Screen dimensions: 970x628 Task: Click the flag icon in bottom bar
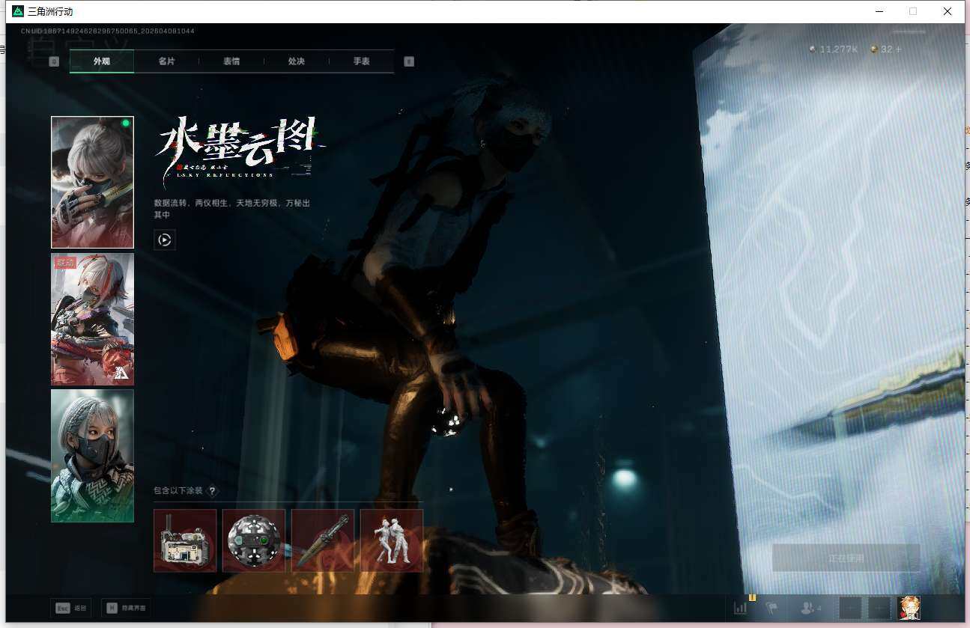pos(772,608)
